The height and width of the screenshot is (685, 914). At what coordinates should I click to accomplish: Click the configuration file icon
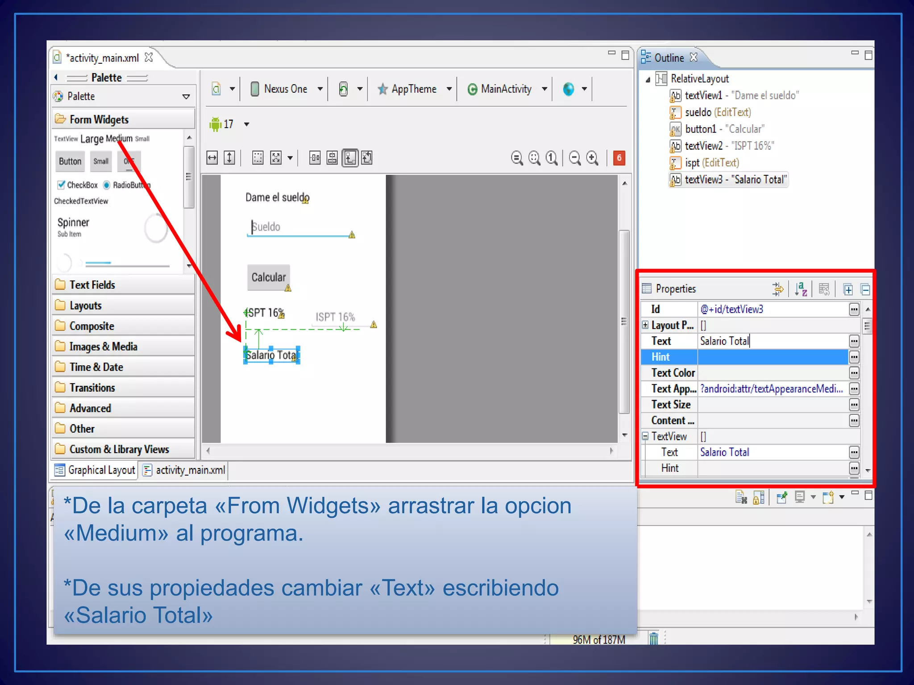(x=216, y=89)
